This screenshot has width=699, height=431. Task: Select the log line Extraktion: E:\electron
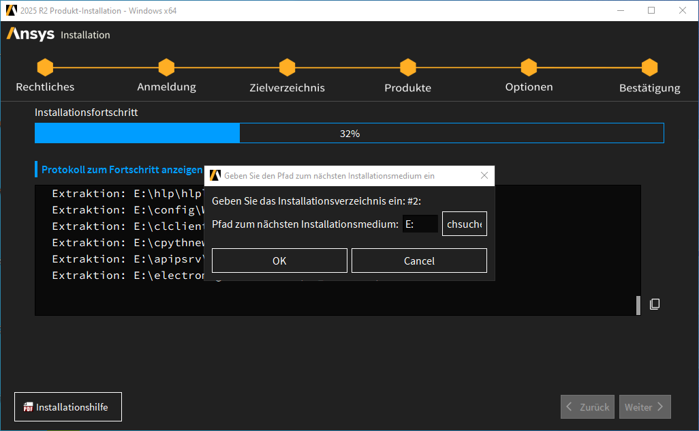point(128,276)
